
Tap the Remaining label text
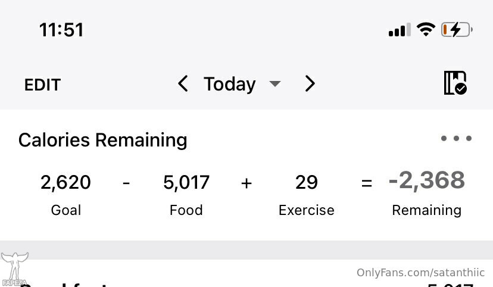(427, 210)
